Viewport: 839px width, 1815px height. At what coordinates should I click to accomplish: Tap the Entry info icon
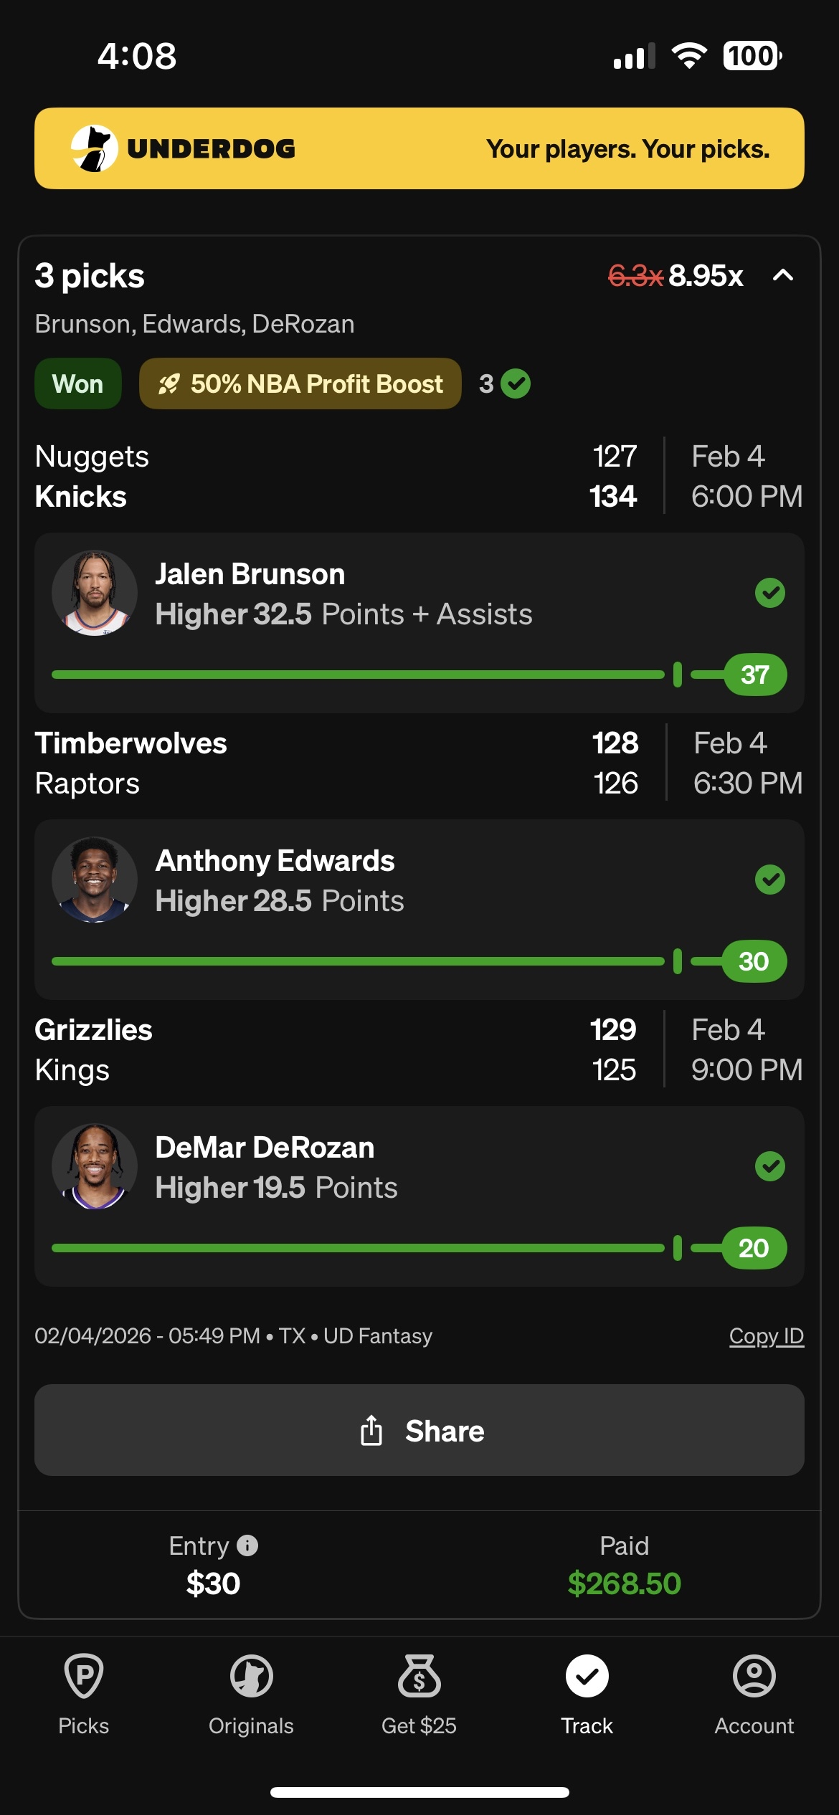pyautogui.click(x=247, y=1545)
